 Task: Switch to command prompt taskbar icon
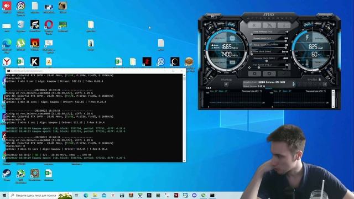click(x=212, y=195)
